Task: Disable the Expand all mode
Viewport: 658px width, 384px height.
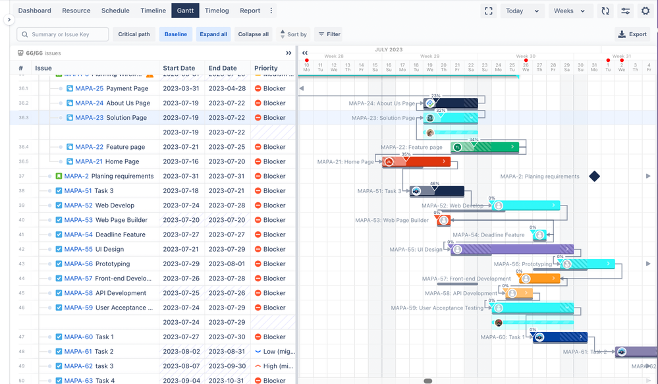Action: point(213,34)
